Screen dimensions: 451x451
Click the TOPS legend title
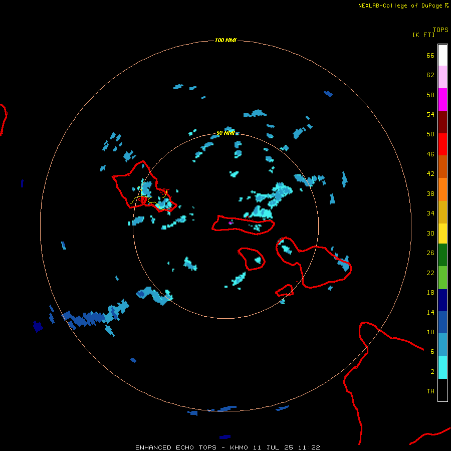[440, 30]
